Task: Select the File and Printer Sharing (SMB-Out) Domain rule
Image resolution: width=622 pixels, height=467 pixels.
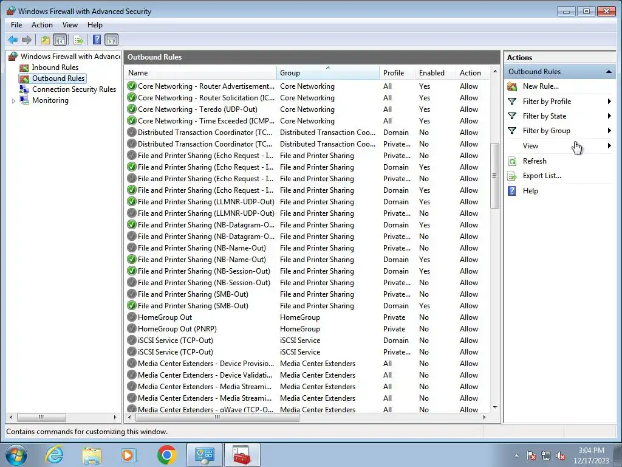Action: [308, 306]
